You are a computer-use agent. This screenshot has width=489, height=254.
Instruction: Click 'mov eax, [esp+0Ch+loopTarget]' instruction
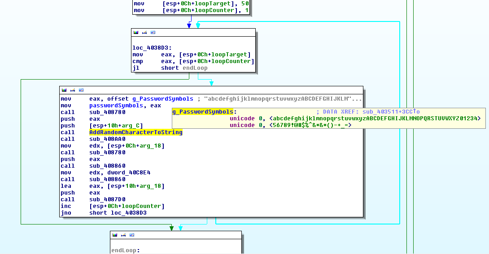click(192, 55)
